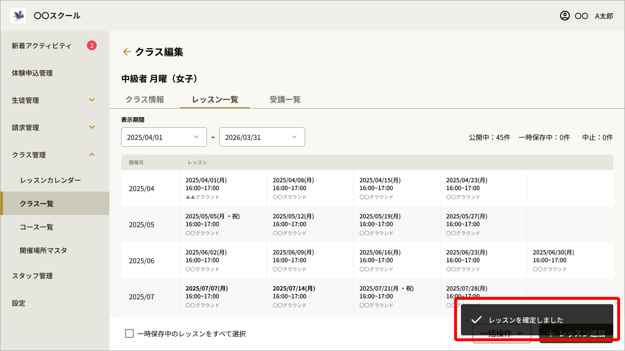Screen dimensions: 625x351
Task: Expand the 生徒管理 sidebar section
Action: coord(92,100)
